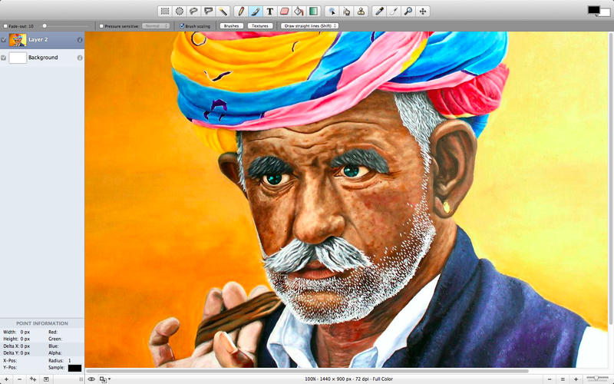Open the Background layer info button
This screenshot has width=614, height=384.
pyautogui.click(x=80, y=58)
